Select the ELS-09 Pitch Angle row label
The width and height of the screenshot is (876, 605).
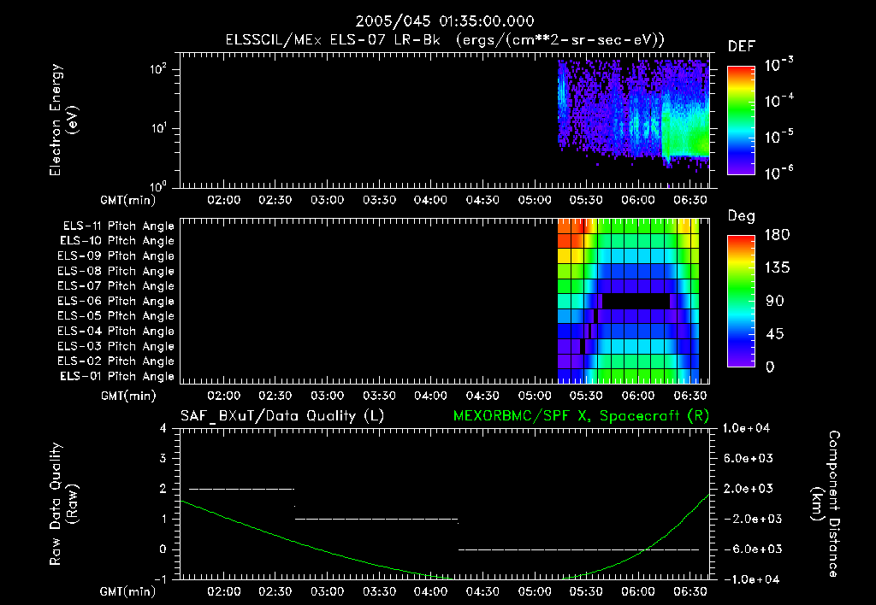pyautogui.click(x=116, y=256)
